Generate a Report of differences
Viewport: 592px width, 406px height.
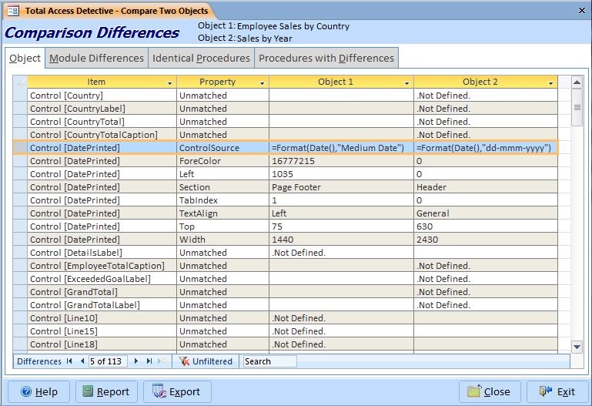coord(106,391)
